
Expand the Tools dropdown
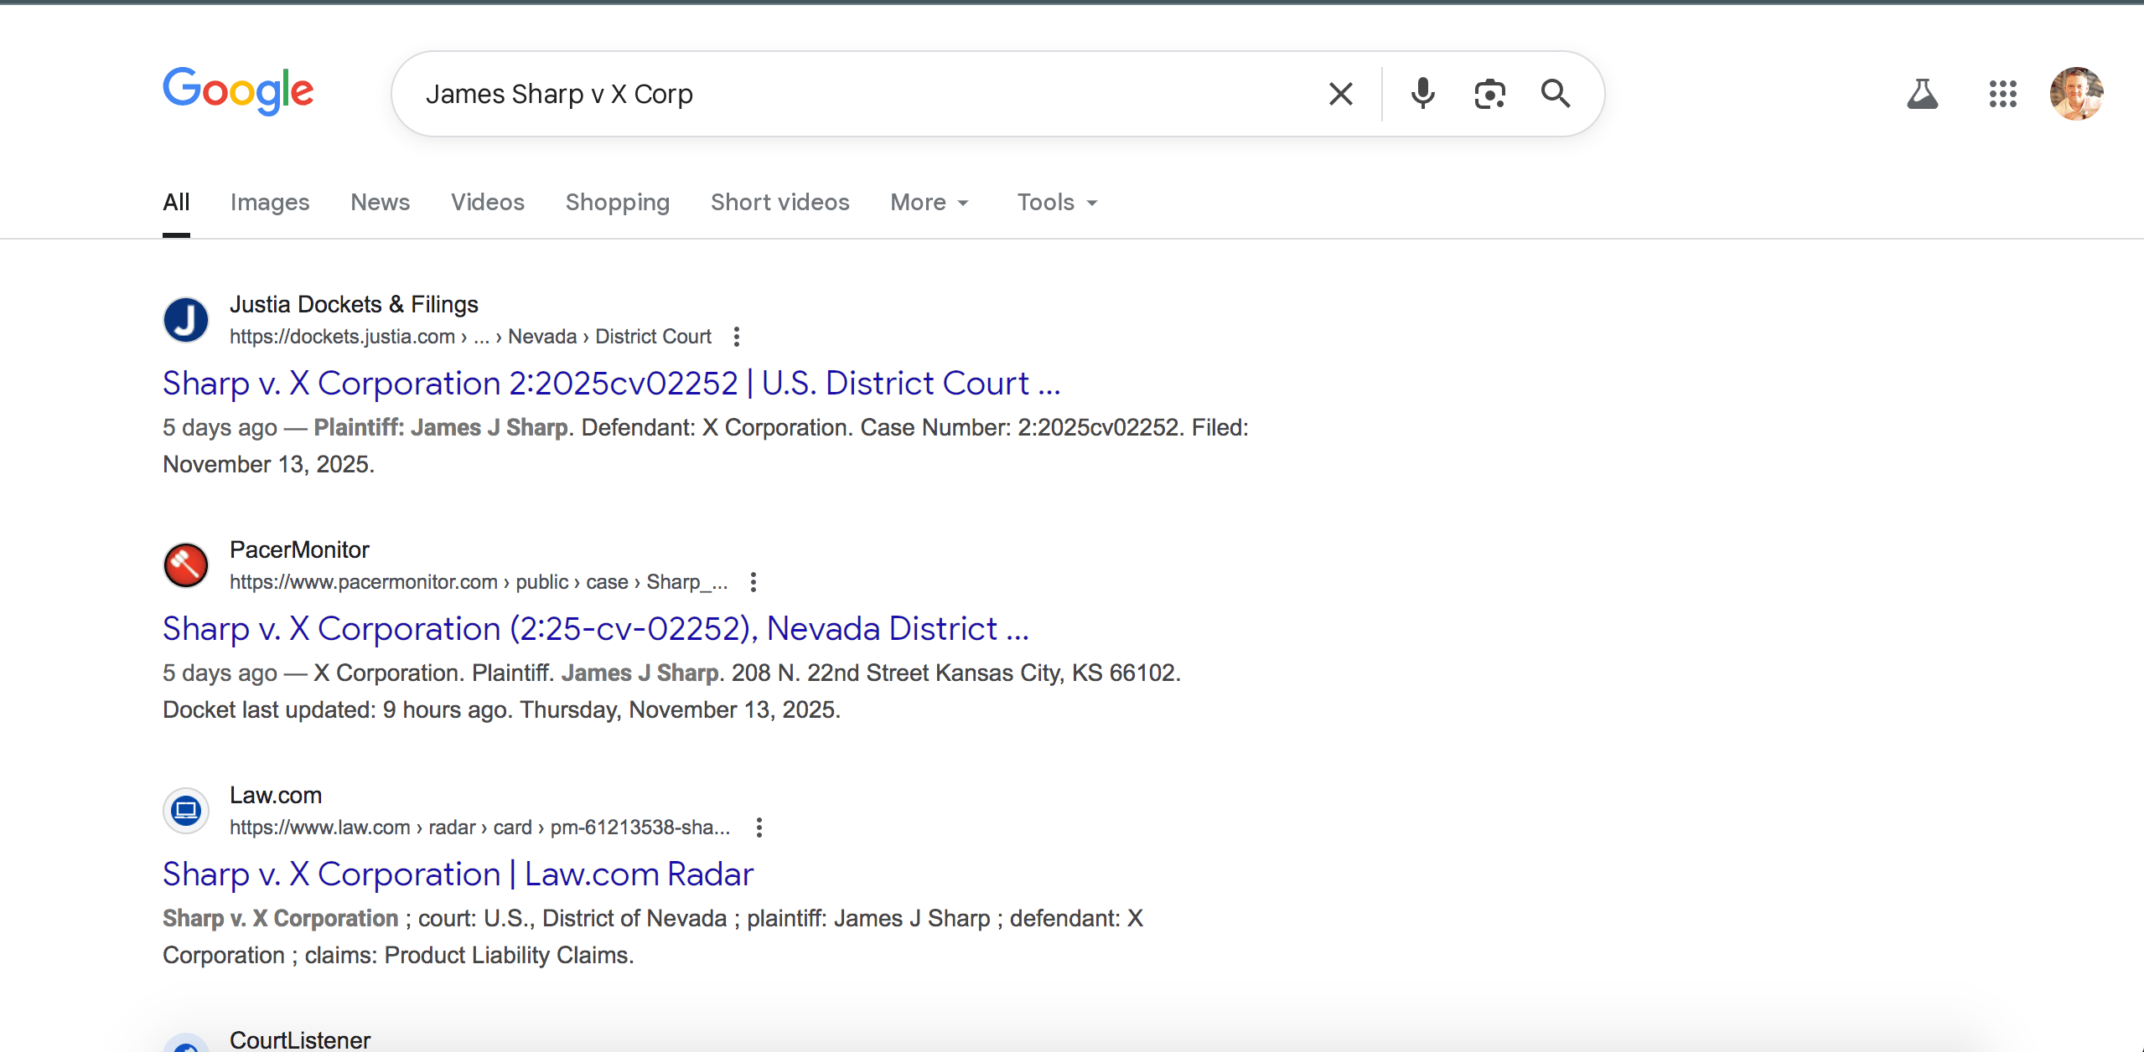(1057, 203)
